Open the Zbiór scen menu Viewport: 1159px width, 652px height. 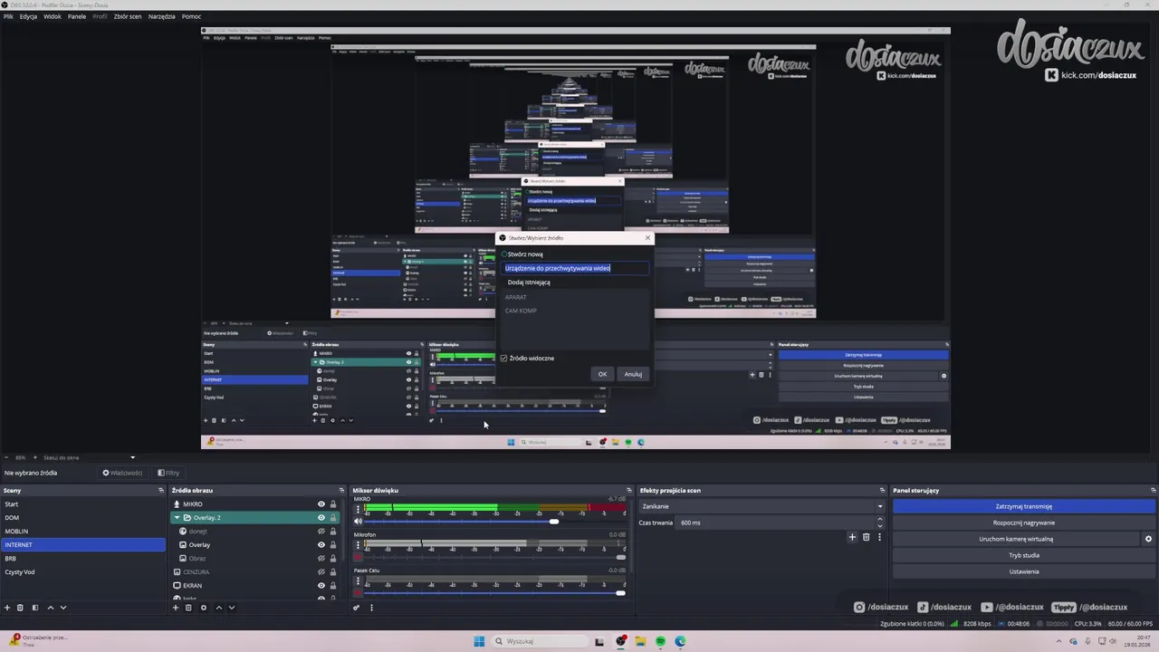pos(128,16)
